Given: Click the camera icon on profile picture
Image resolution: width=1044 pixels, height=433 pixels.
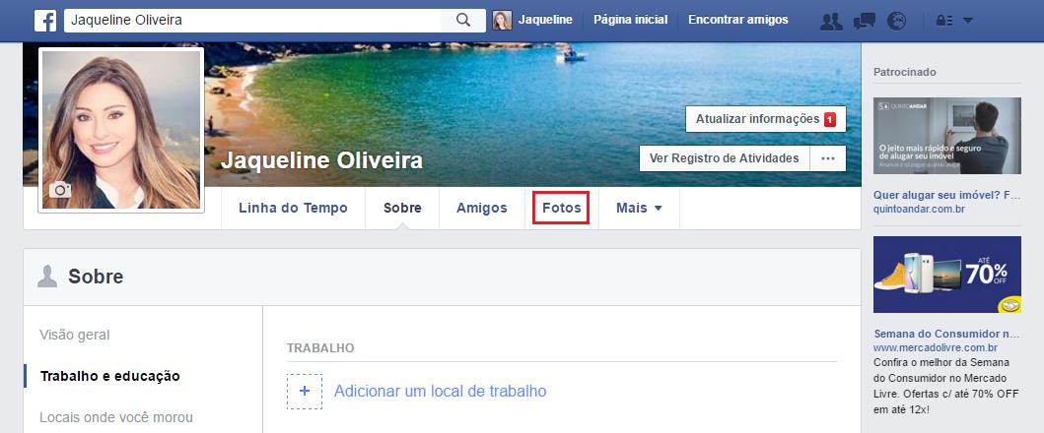Looking at the screenshot, I should pos(60,190).
